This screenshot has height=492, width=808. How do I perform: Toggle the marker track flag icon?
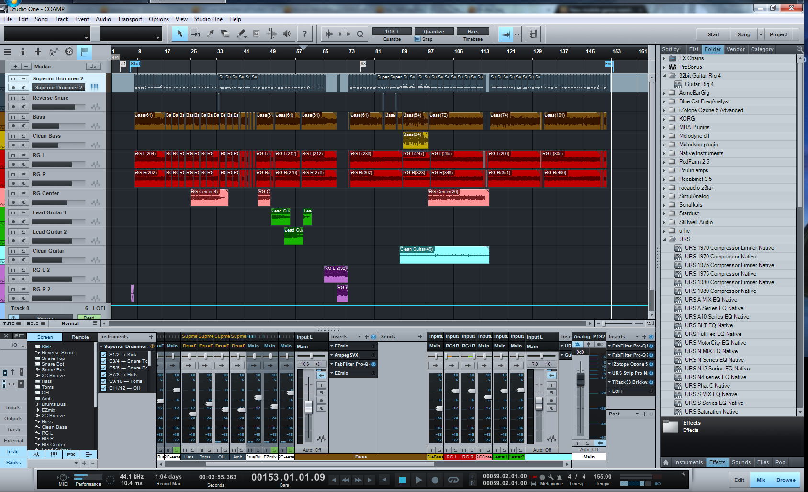coord(84,52)
